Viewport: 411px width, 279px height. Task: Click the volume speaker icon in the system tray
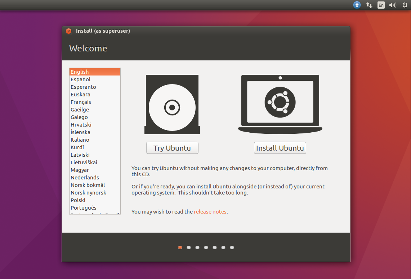pos(392,5)
